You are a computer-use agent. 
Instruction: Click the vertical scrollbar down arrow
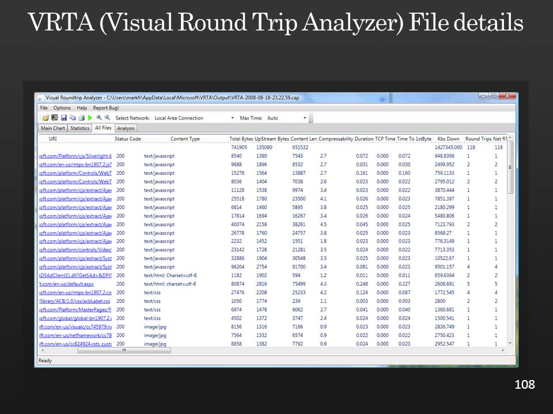pyautogui.click(x=510, y=343)
